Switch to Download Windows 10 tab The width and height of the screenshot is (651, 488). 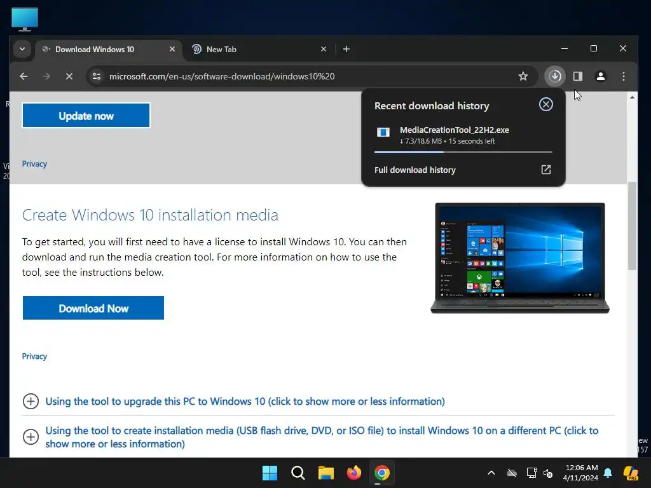tap(108, 50)
